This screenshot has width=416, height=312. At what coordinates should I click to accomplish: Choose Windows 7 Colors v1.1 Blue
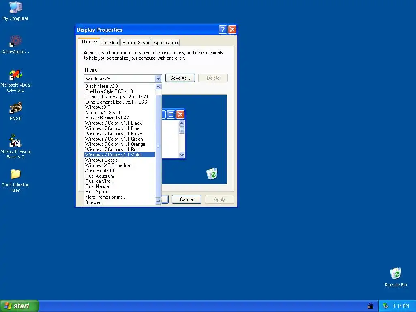pyautogui.click(x=120, y=128)
